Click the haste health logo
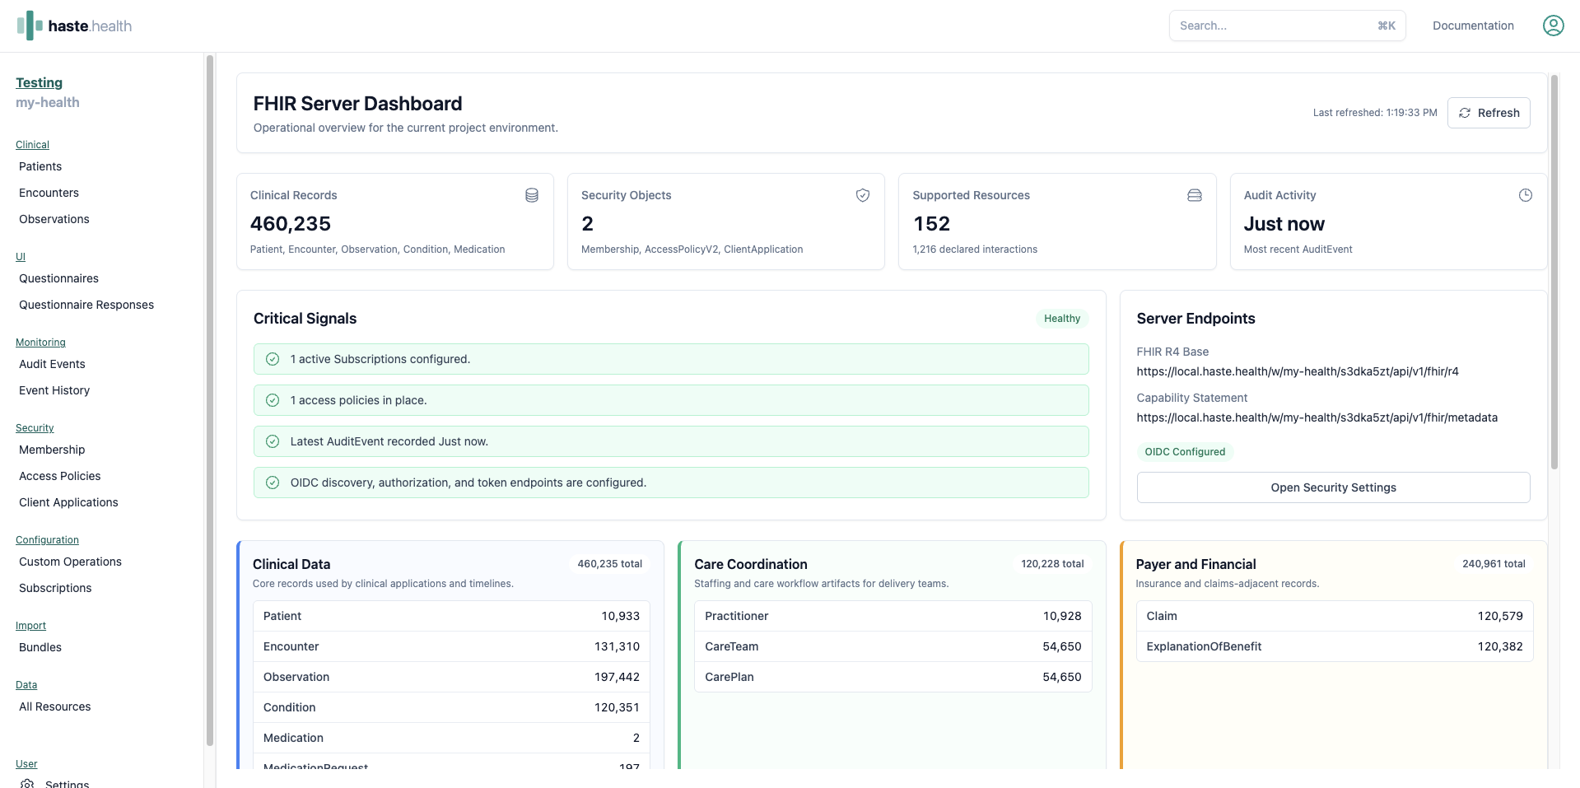 (x=74, y=26)
